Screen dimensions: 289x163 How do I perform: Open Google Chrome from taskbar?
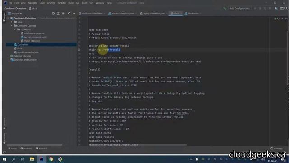click(x=51, y=159)
